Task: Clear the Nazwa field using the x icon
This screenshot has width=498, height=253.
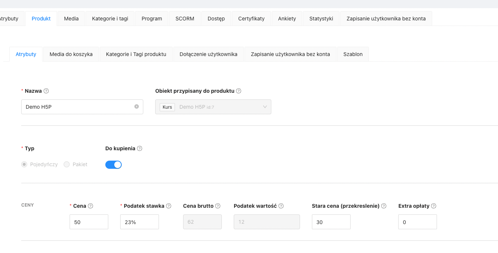Action: [137, 106]
